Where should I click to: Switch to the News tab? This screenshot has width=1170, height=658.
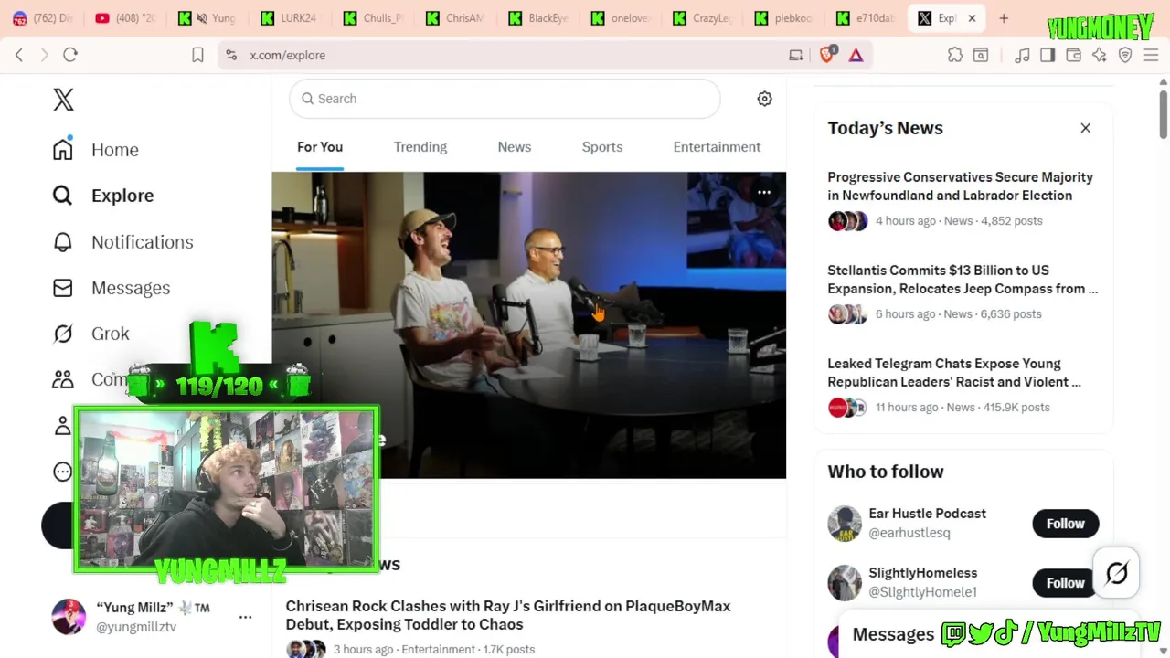pyautogui.click(x=515, y=147)
